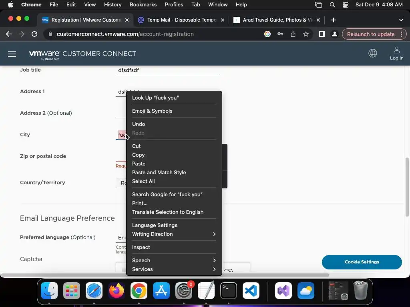
Task: Bookmark this page with the star icon
Action: click(x=305, y=34)
